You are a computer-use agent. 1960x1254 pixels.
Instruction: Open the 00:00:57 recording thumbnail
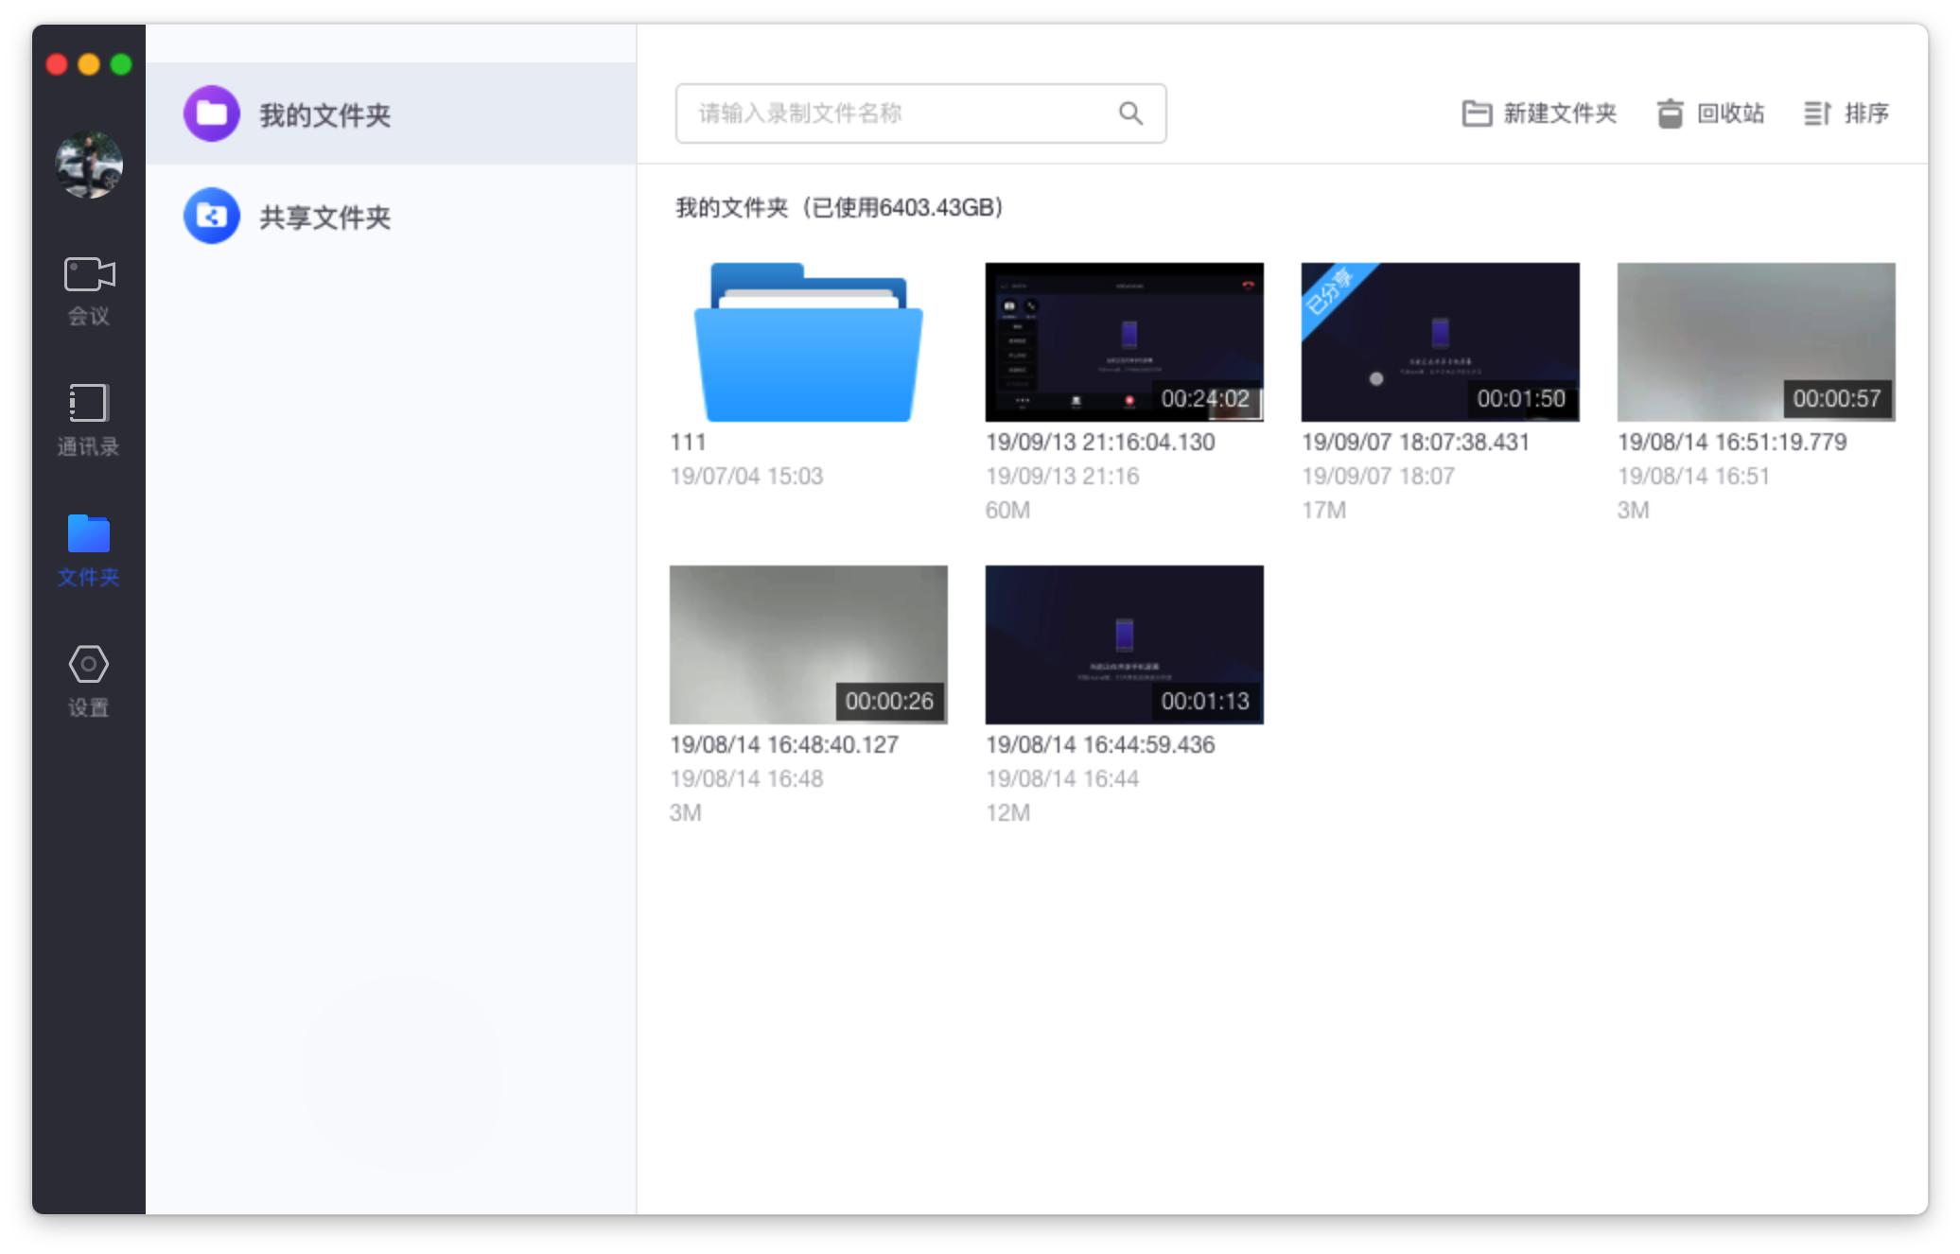click(x=1756, y=342)
